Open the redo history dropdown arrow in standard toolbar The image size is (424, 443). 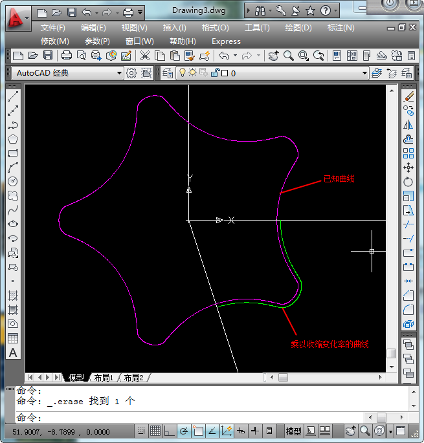(258, 56)
